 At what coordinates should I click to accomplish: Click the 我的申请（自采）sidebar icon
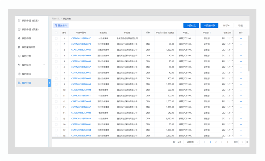[x=19, y=21]
